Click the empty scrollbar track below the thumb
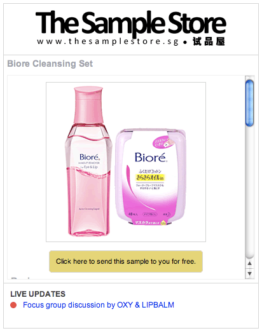262x333 pixels. [x=249, y=191]
